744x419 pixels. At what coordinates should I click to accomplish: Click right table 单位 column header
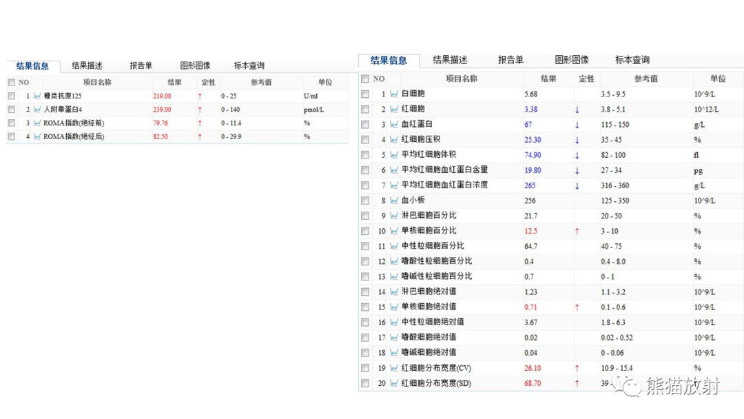[x=718, y=79]
